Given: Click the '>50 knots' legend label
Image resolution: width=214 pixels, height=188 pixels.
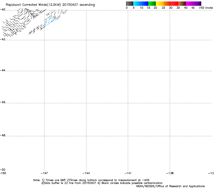Looking at the screenshot, I should pos(206,8).
